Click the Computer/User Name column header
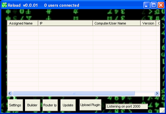The height and width of the screenshot is (114, 166). 117,23
